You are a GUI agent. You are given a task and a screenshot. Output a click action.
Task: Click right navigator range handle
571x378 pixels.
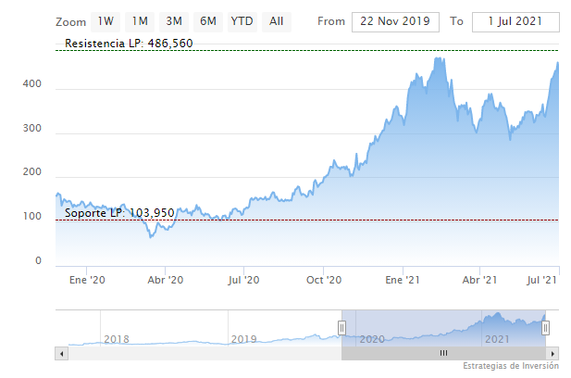tap(546, 327)
